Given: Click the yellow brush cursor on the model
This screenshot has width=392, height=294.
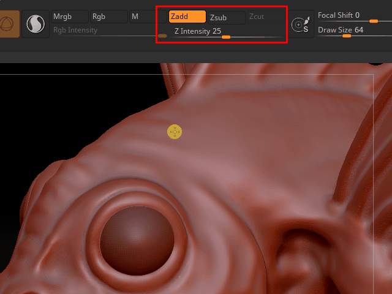Looking at the screenshot, I should (x=175, y=132).
